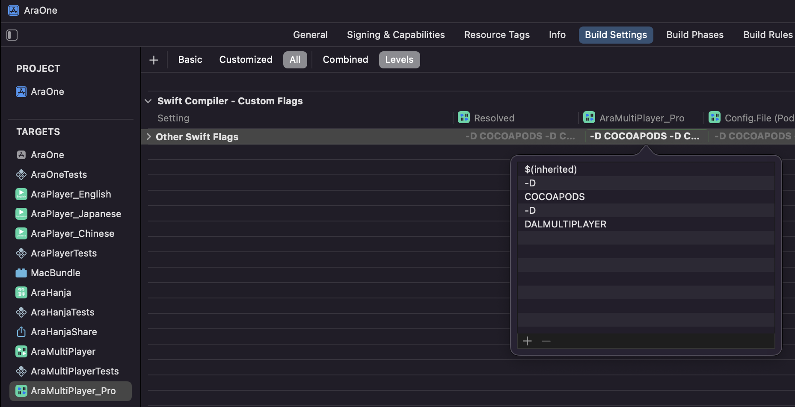Click the Other Swift Flags setting name
The width and height of the screenshot is (795, 407).
pos(197,137)
